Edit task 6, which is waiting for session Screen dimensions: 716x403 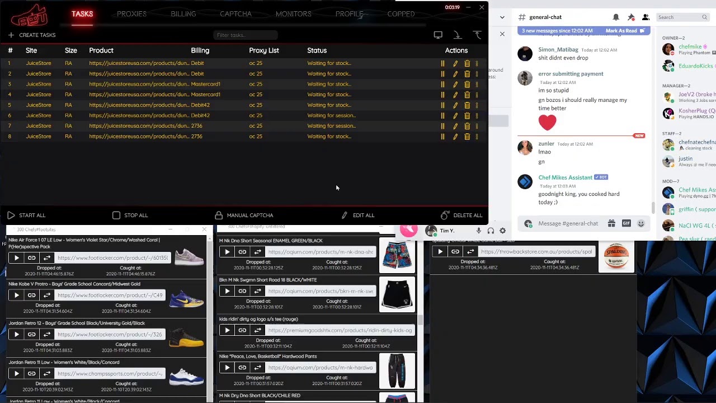[x=455, y=116]
